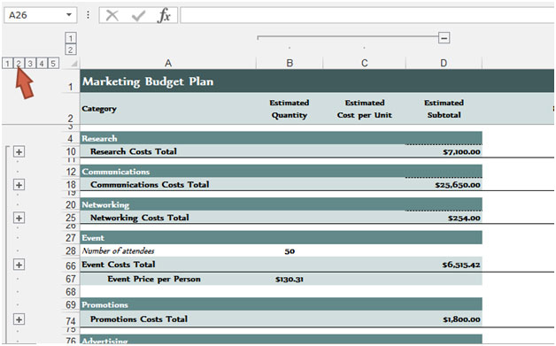Image resolution: width=556 pixels, height=346 pixels.
Task: Expand Research Costs Total group
Action: 19,152
